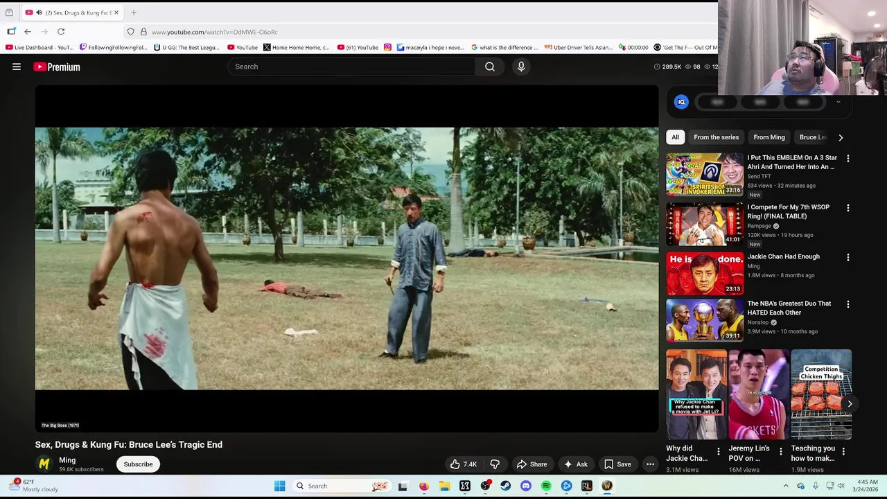
Task: Open the blue IQ extension icon
Action: coord(681,102)
